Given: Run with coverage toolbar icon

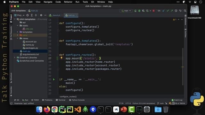Looking at the screenshot, I should 143,11.
